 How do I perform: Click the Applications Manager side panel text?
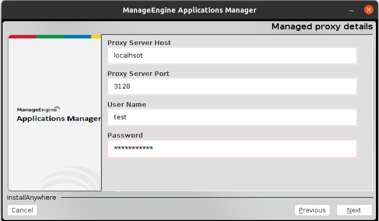click(x=59, y=119)
